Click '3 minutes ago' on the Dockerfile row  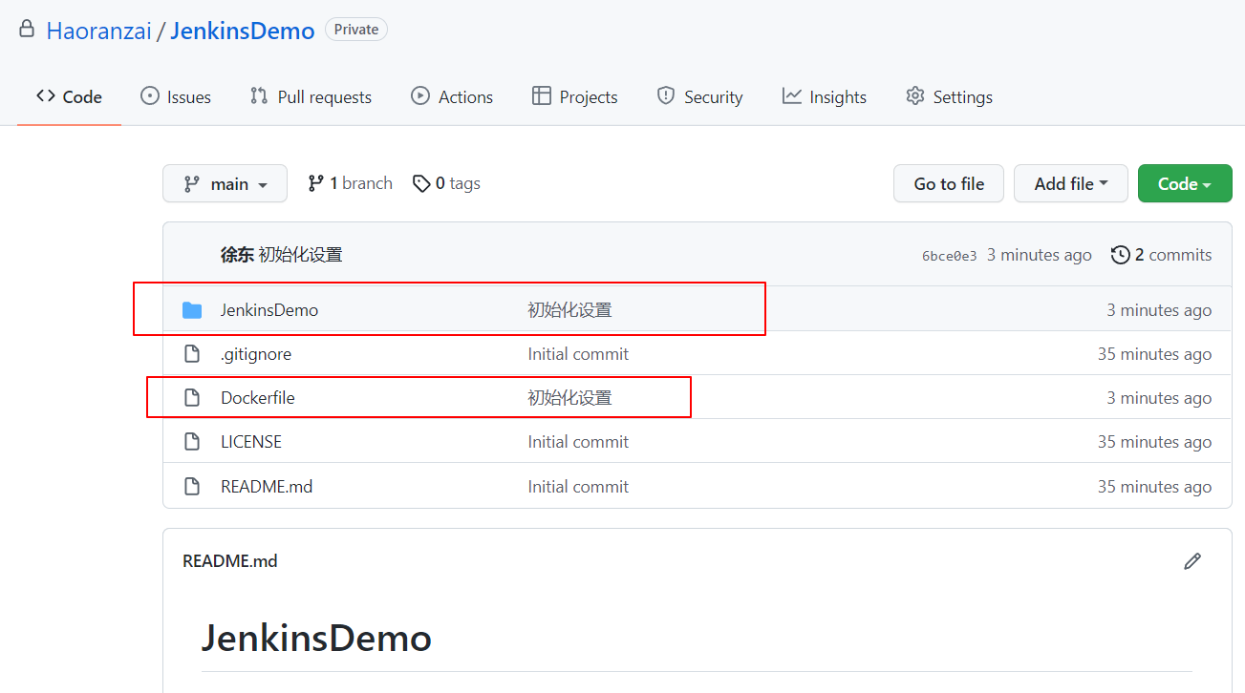[x=1160, y=398]
